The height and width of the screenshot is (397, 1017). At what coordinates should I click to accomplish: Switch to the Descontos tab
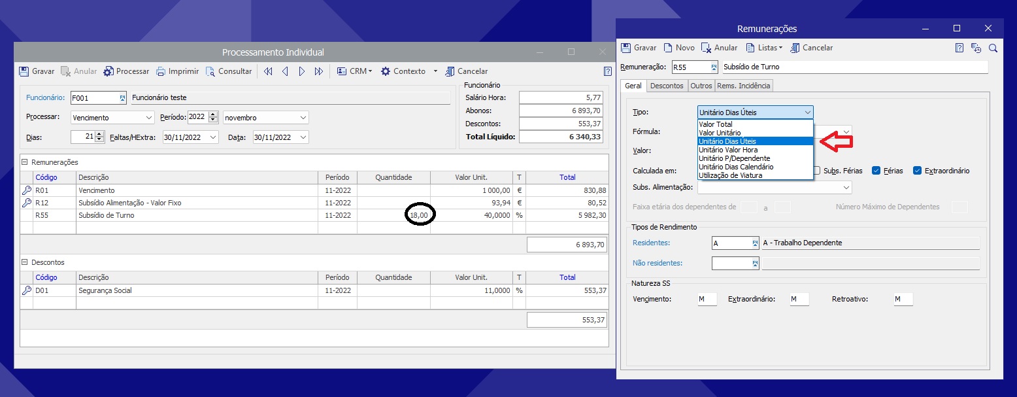click(x=667, y=86)
